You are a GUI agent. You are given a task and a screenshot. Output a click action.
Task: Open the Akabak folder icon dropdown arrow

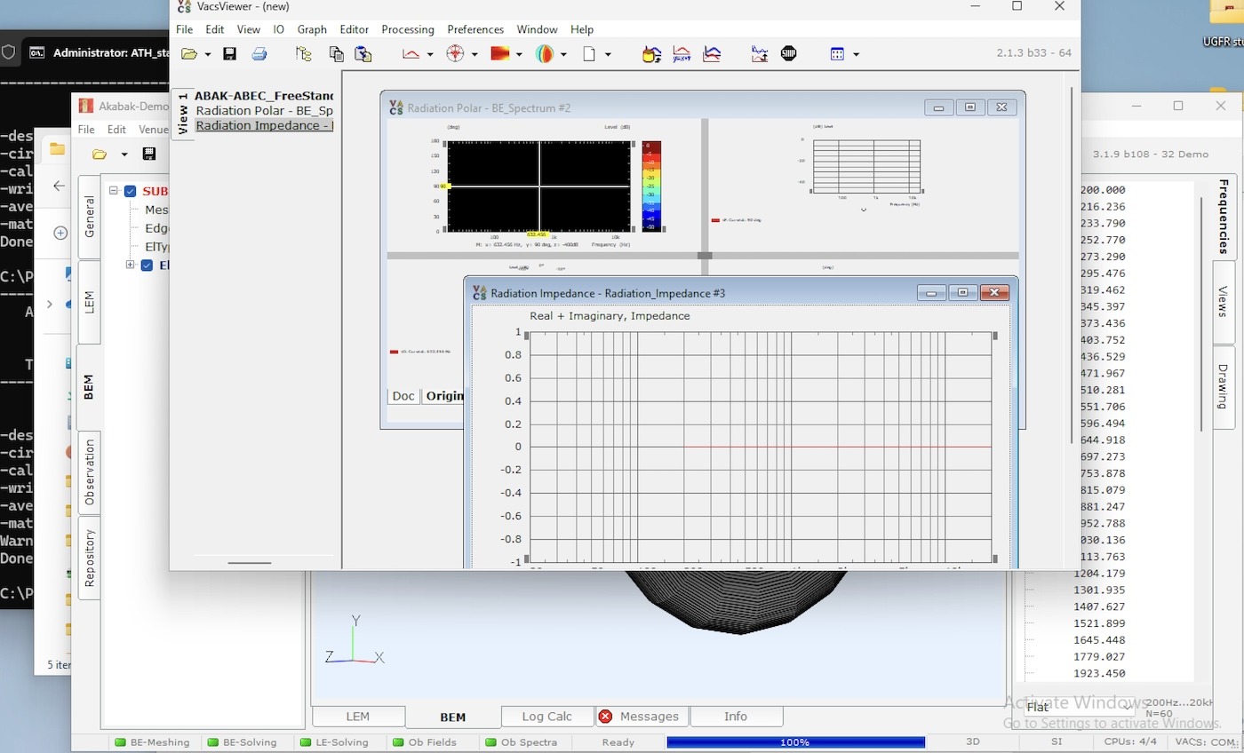pyautogui.click(x=124, y=155)
